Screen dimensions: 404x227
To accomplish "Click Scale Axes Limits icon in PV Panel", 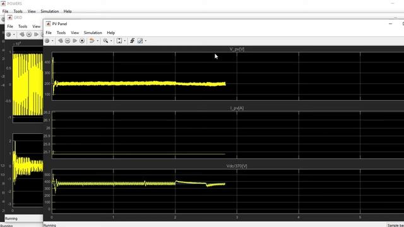I will pyautogui.click(x=119, y=40).
